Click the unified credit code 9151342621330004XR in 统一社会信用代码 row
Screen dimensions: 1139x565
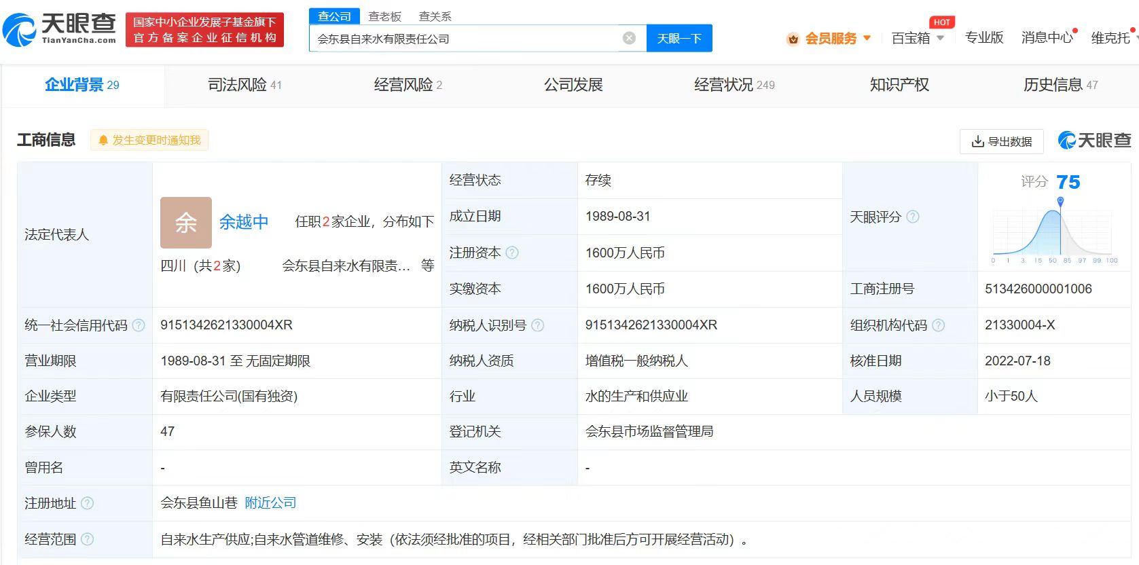pos(226,325)
